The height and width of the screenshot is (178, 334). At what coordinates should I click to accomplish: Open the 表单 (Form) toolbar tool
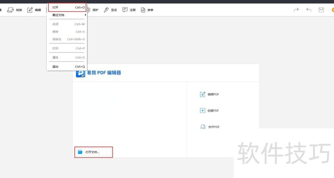[147, 10]
